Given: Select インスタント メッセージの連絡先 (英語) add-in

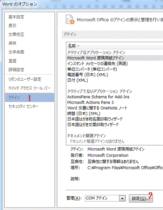Looking at the screenshot, I should [x=97, y=63].
